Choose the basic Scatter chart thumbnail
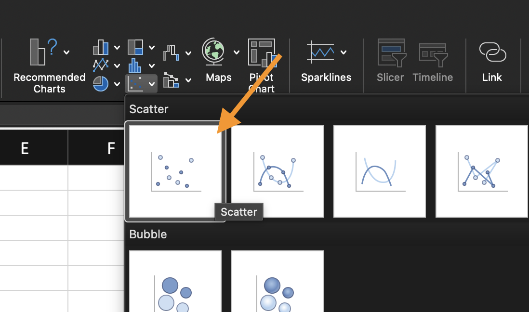The height and width of the screenshot is (312, 529). (x=175, y=171)
